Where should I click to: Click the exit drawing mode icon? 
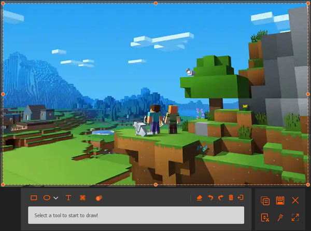click(x=241, y=197)
